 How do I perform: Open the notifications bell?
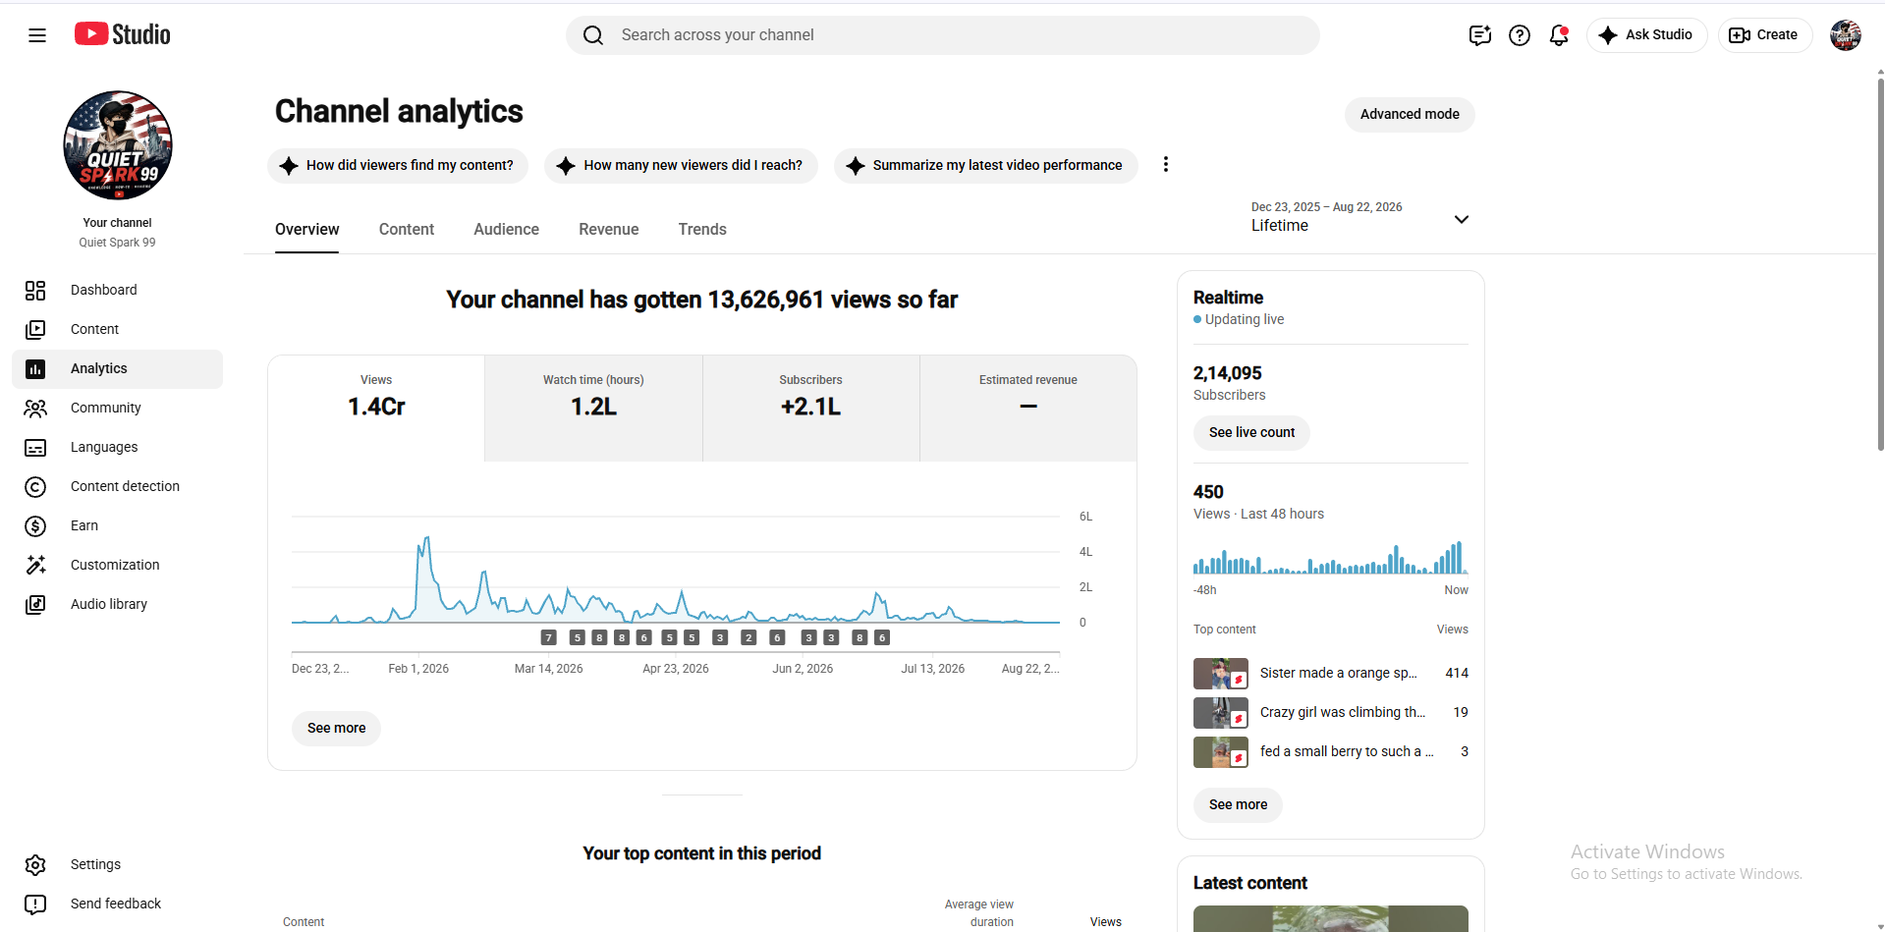1559,35
